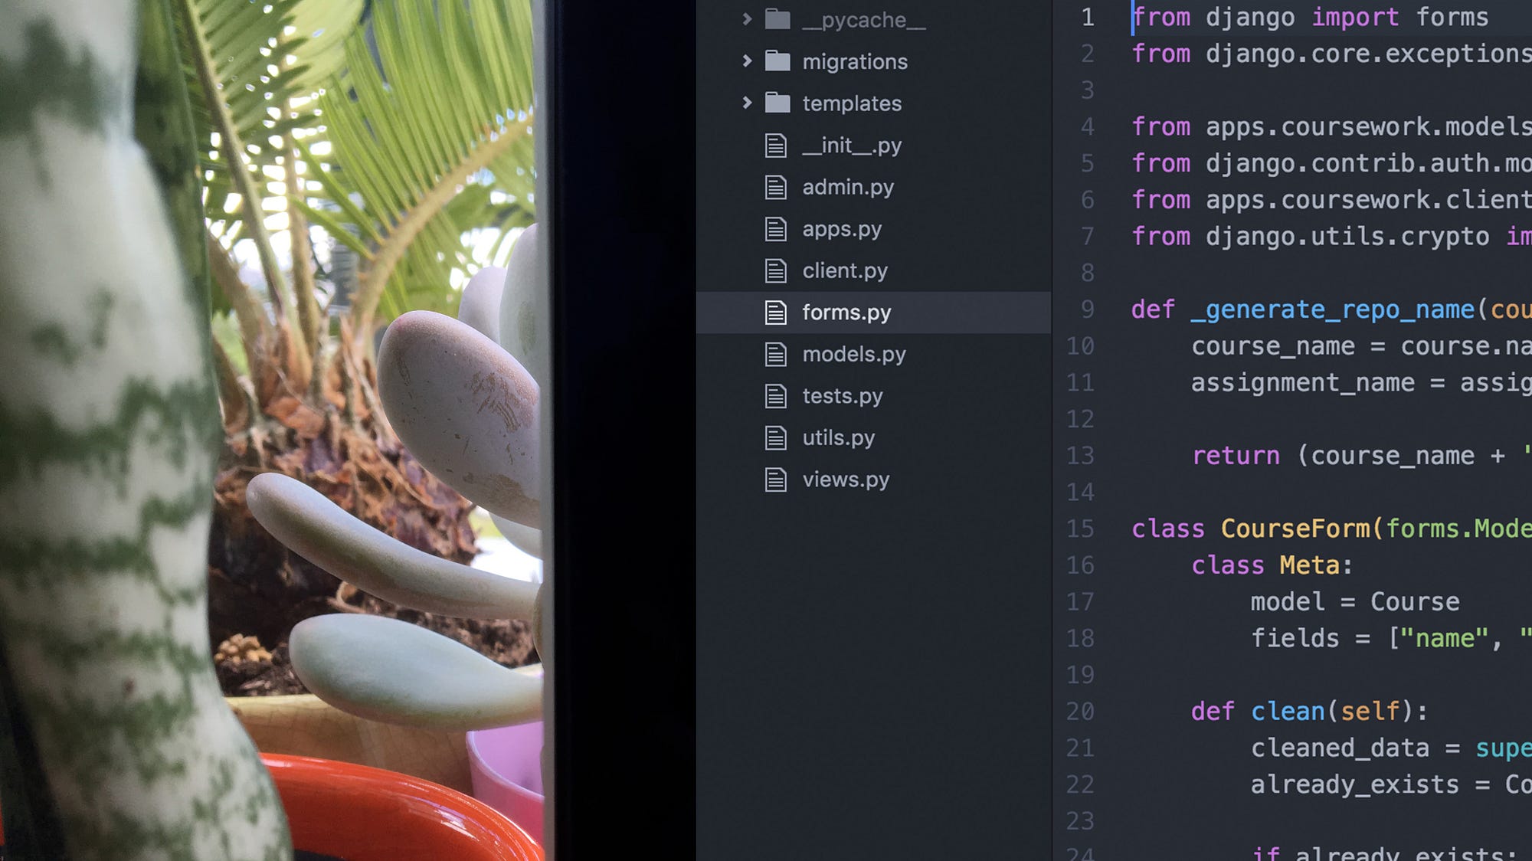Select the models.py file entry
Viewport: 1532px width, 861px height.
(853, 354)
